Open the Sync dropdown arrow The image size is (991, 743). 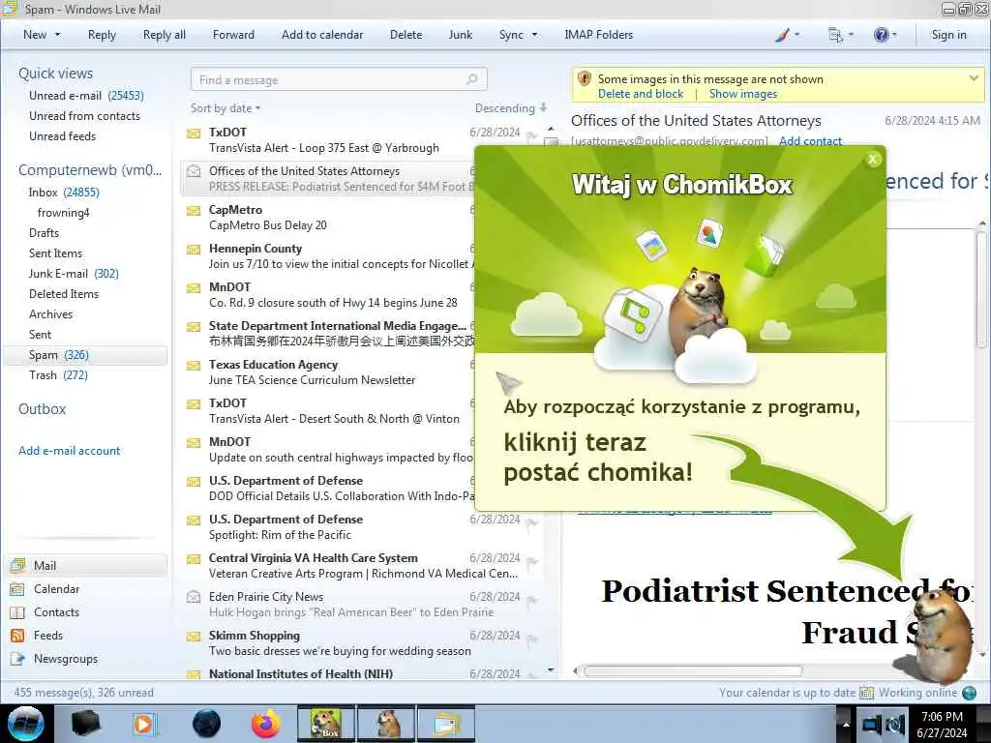click(534, 35)
